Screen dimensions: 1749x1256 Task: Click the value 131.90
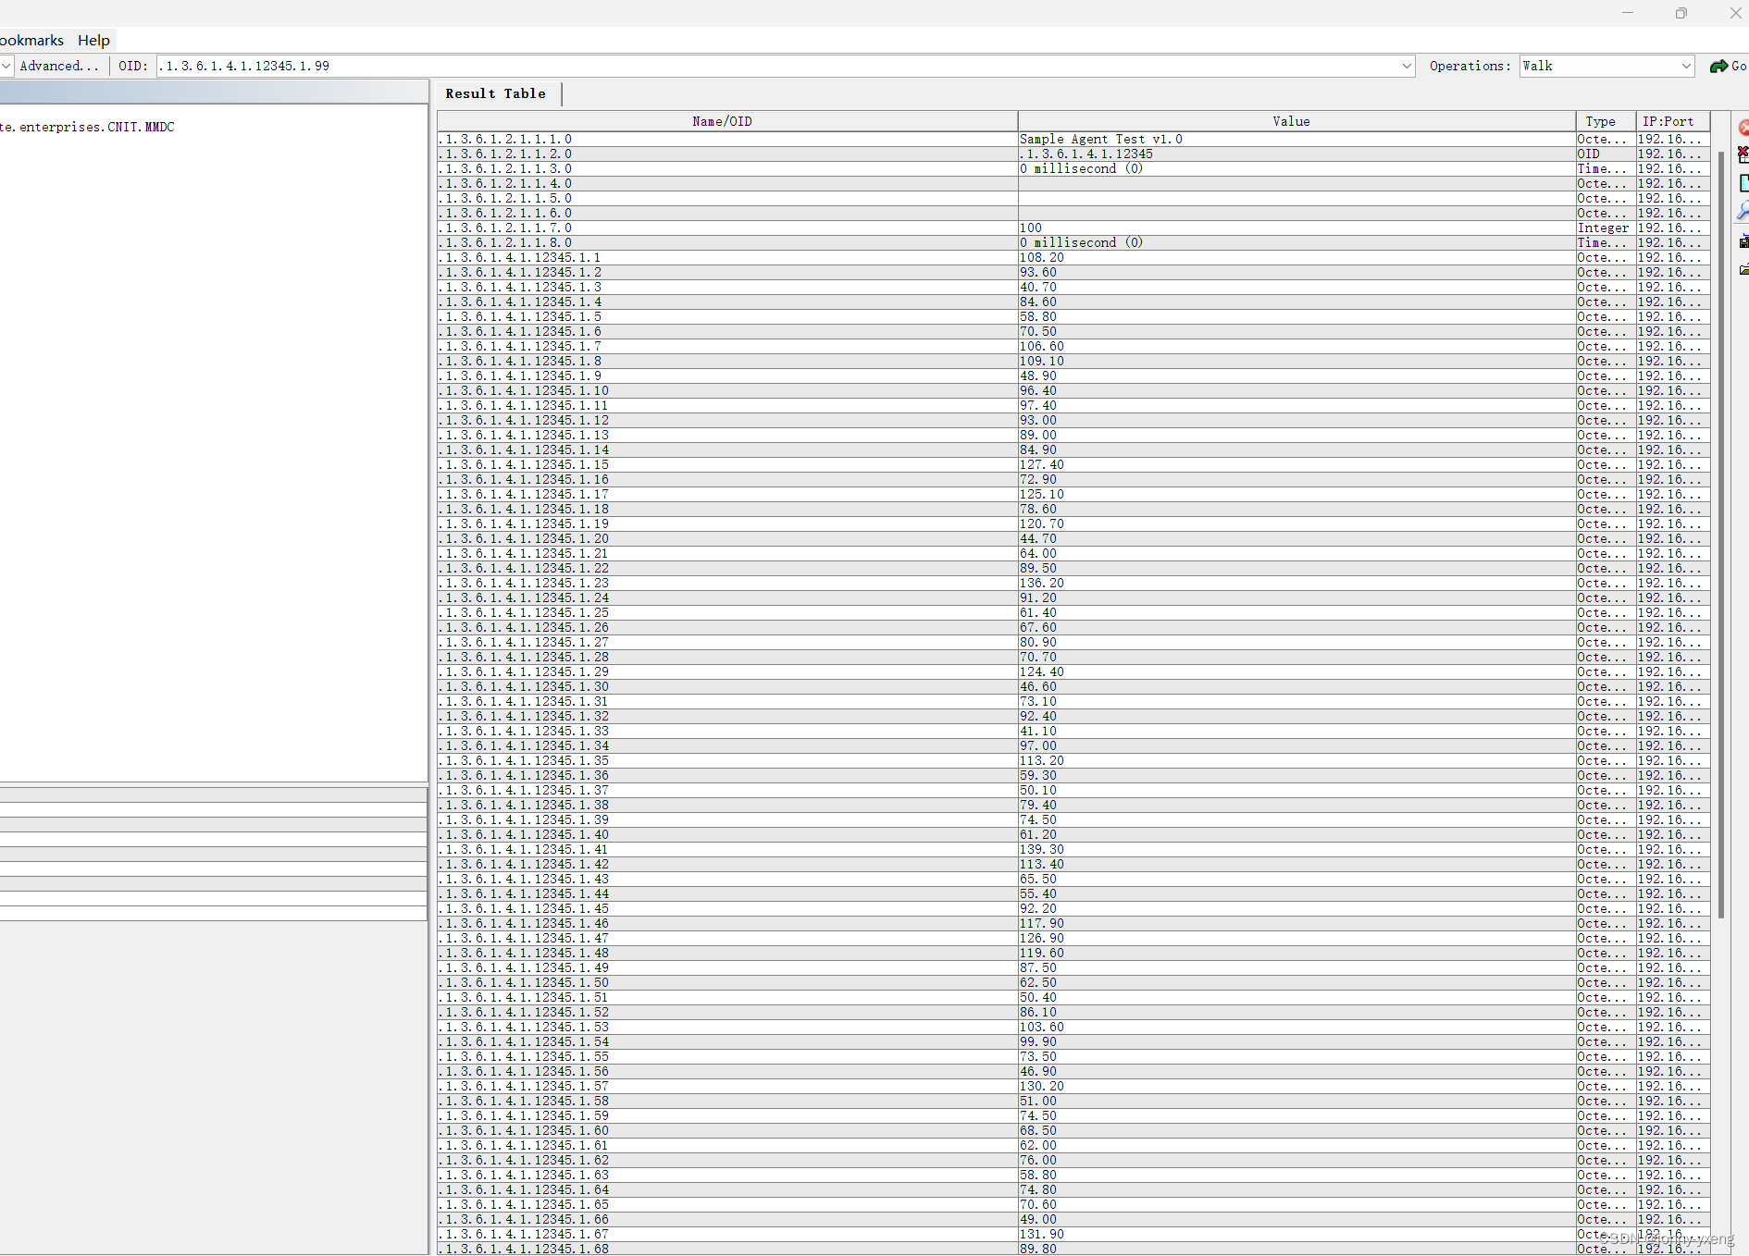tap(1042, 1234)
